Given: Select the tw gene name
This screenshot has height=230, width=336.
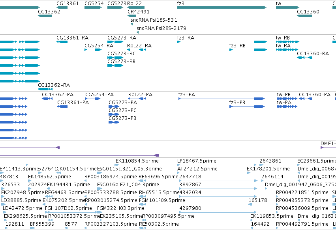Looking at the screenshot, I should coord(279,4).
